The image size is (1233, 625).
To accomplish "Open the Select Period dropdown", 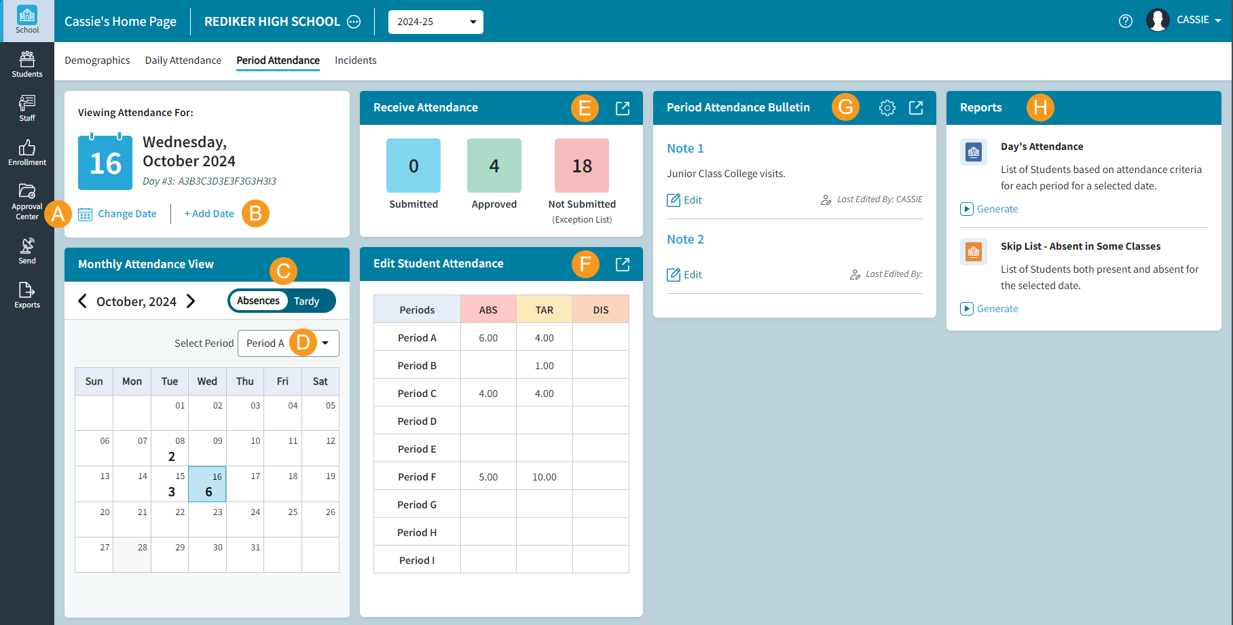I will click(326, 343).
